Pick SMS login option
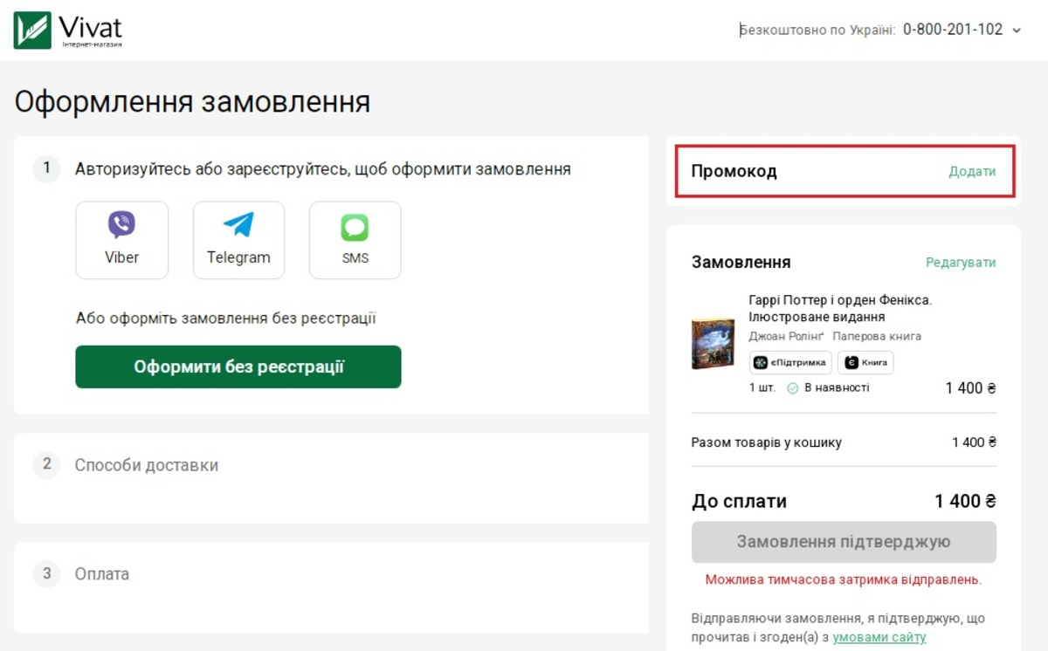Screen dimensions: 1048x651 (x=355, y=239)
